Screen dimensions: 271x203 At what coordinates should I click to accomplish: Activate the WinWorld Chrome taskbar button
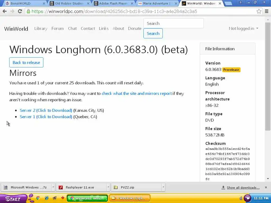click(x=87, y=198)
